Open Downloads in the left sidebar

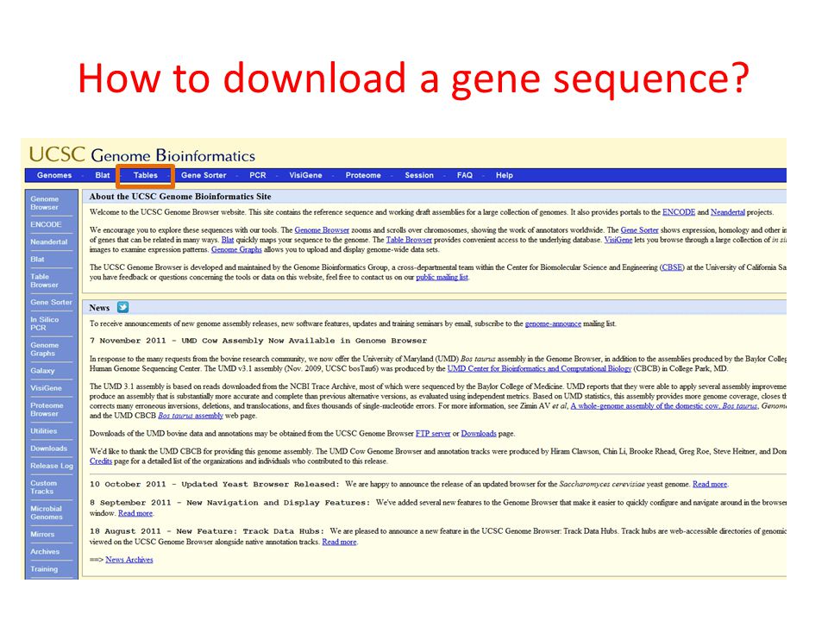pos(49,448)
